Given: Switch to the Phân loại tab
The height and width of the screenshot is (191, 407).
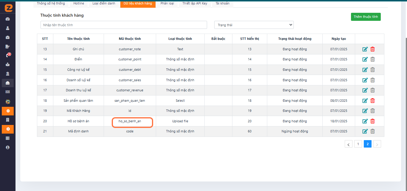Looking at the screenshot, I should coord(167,4).
